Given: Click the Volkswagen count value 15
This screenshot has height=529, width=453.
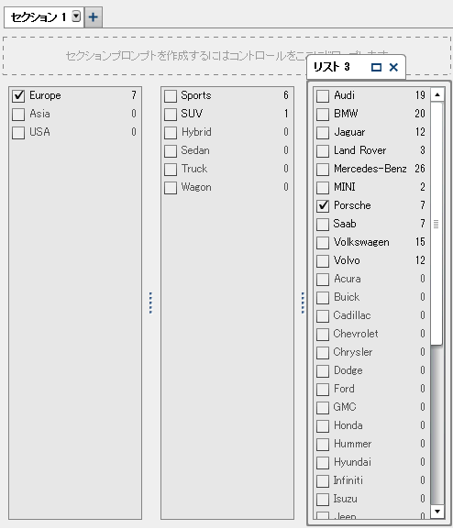Looking at the screenshot, I should pyautogui.click(x=420, y=242).
